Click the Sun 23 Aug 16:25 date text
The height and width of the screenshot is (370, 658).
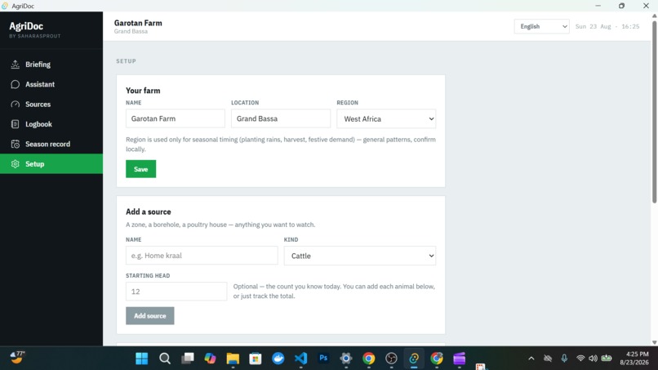(x=607, y=26)
